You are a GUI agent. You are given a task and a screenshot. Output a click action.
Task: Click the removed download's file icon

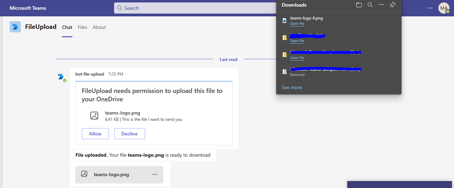[x=285, y=72]
